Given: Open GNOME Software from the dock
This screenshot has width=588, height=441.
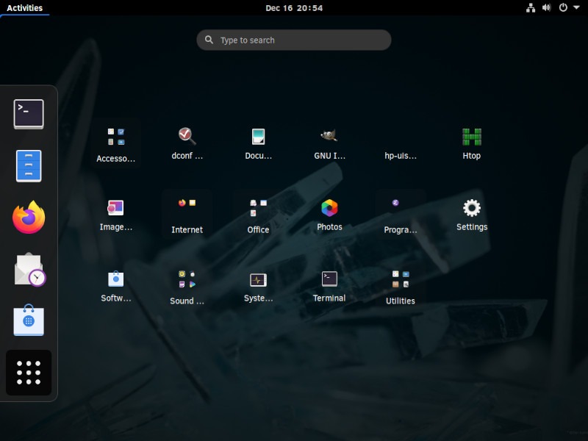Looking at the screenshot, I should tap(28, 320).
